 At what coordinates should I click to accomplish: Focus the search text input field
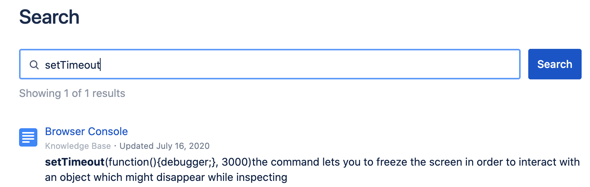click(x=270, y=64)
